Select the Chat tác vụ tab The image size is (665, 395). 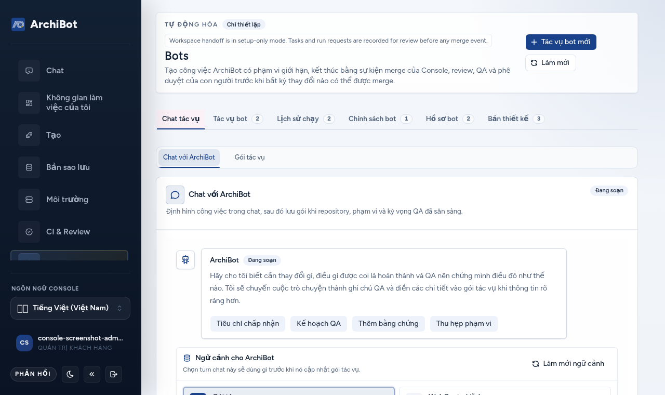click(x=181, y=119)
